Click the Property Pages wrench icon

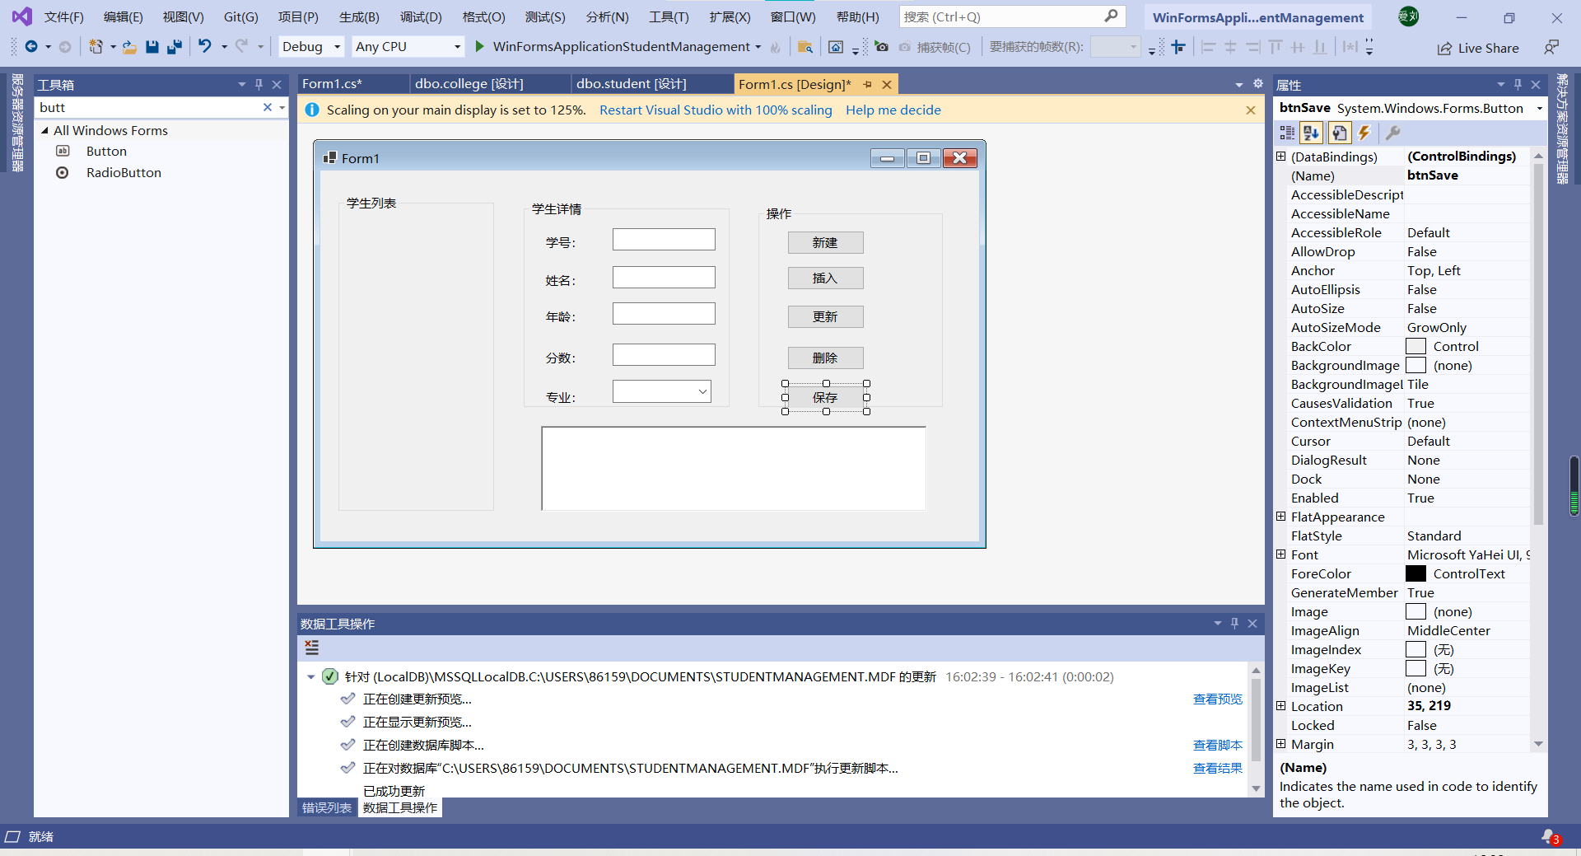(1393, 133)
